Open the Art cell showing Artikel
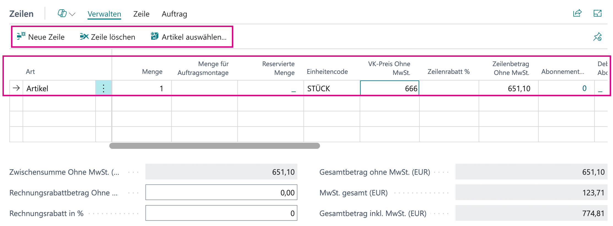 point(59,88)
